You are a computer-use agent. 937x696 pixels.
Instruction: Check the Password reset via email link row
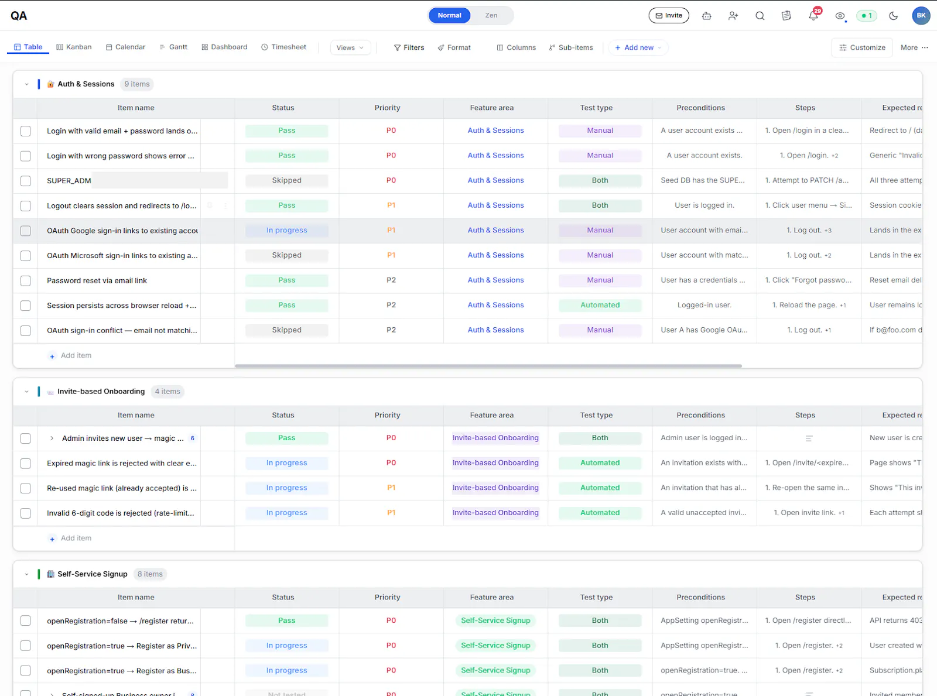point(26,281)
